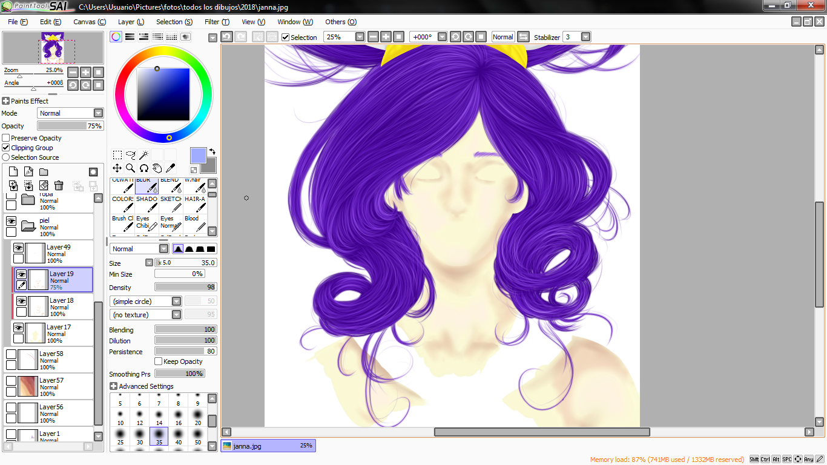827x465 pixels.
Task: Select Layer17 in the layer list
Action: [59, 333]
